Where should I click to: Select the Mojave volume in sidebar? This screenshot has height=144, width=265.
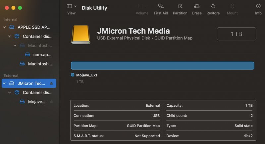tap(36, 102)
